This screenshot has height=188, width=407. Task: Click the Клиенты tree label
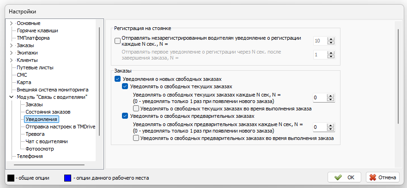pyautogui.click(x=27, y=61)
